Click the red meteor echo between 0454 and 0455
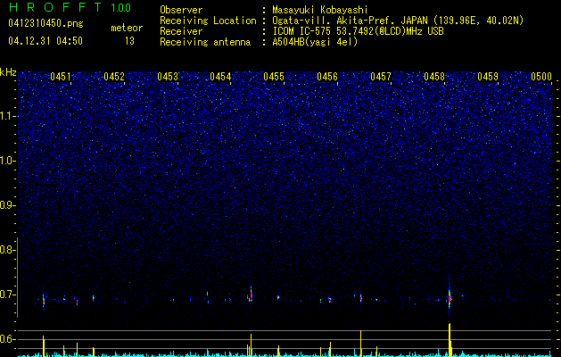This screenshot has width=561, height=357. click(x=252, y=295)
